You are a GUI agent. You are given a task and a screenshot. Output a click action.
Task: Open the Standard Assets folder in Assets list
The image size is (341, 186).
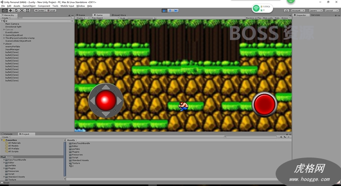(79, 160)
